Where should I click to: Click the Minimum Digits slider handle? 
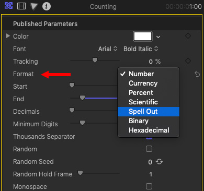82,123
